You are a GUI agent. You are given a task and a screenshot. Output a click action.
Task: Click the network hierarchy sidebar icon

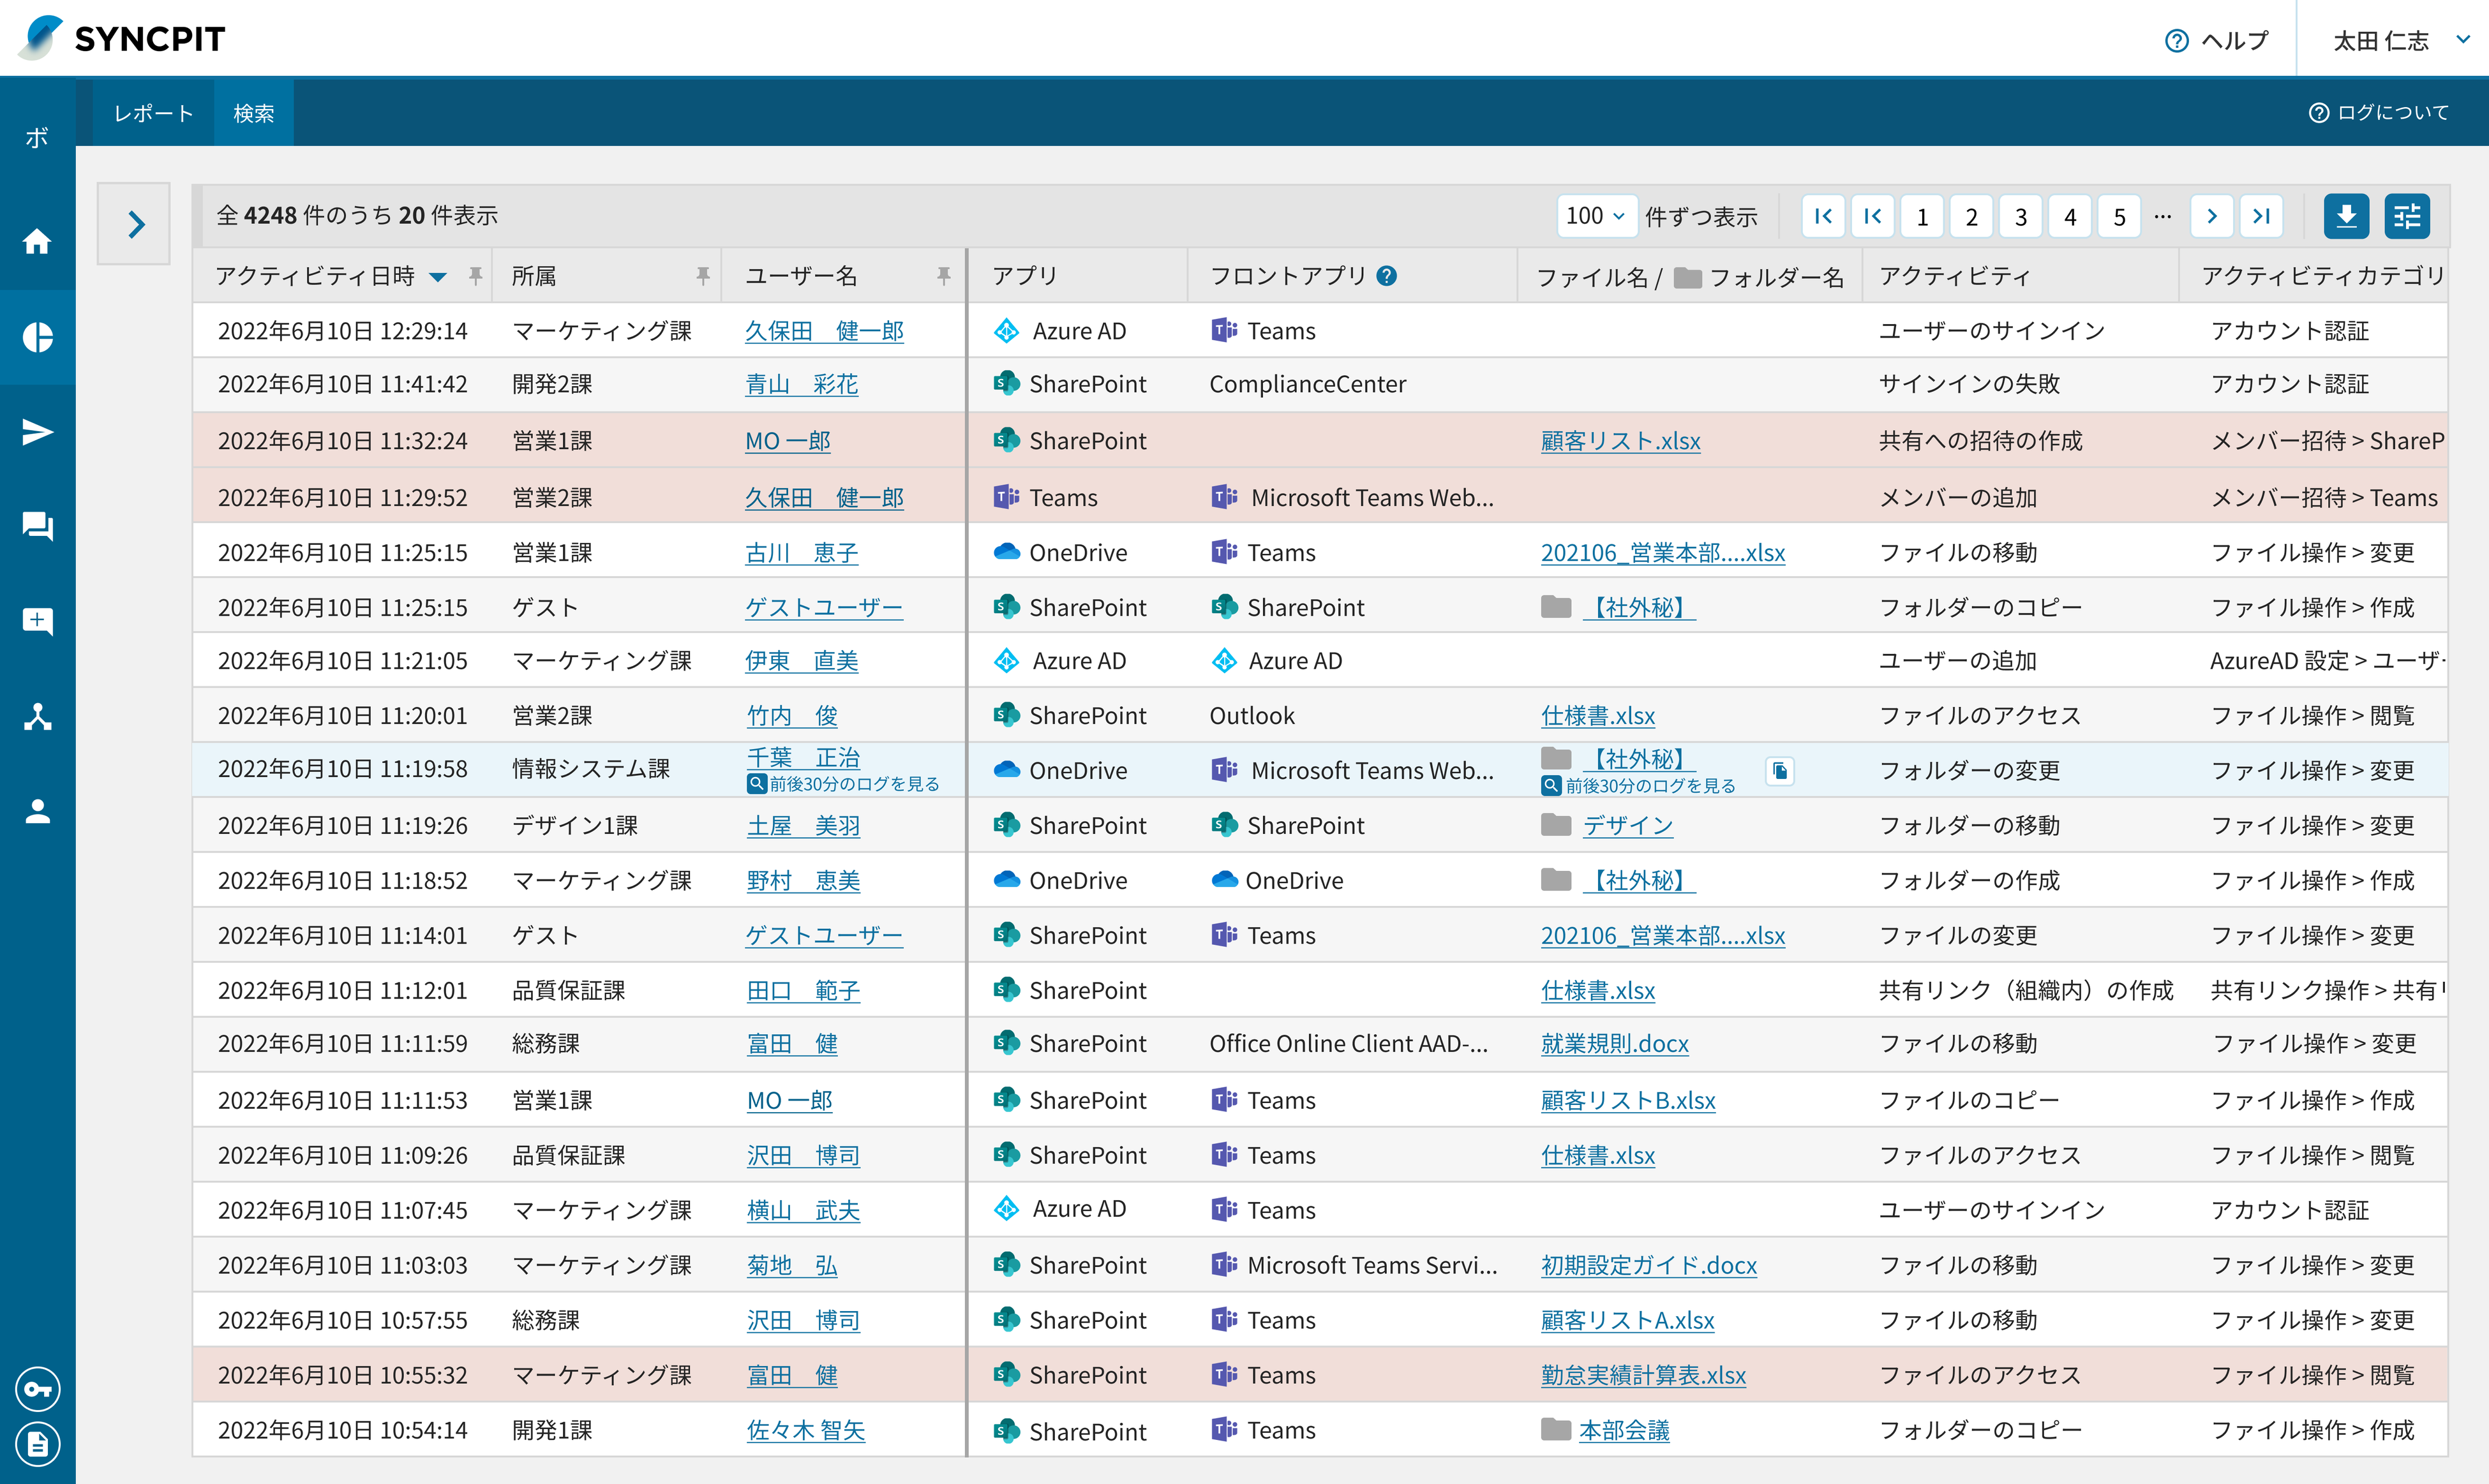(37, 716)
